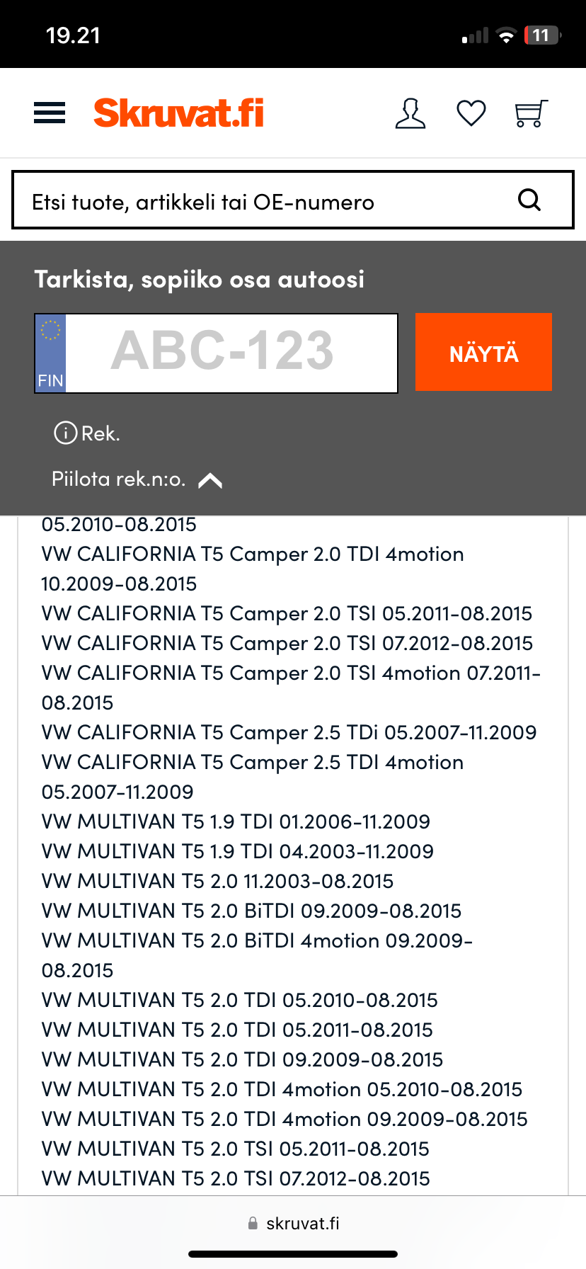This screenshot has height=1269, width=586.
Task: Open the shopping cart
Action: [x=531, y=113]
